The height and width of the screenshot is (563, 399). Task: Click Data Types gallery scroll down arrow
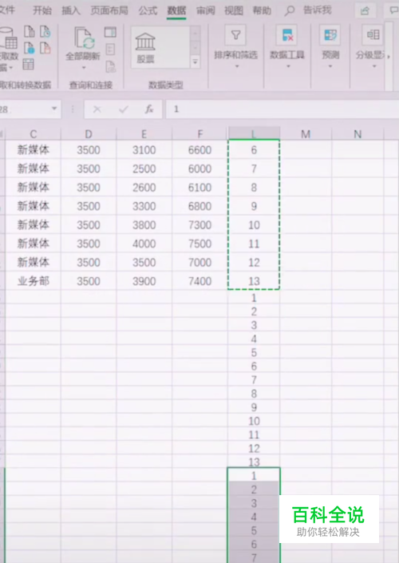(196, 48)
